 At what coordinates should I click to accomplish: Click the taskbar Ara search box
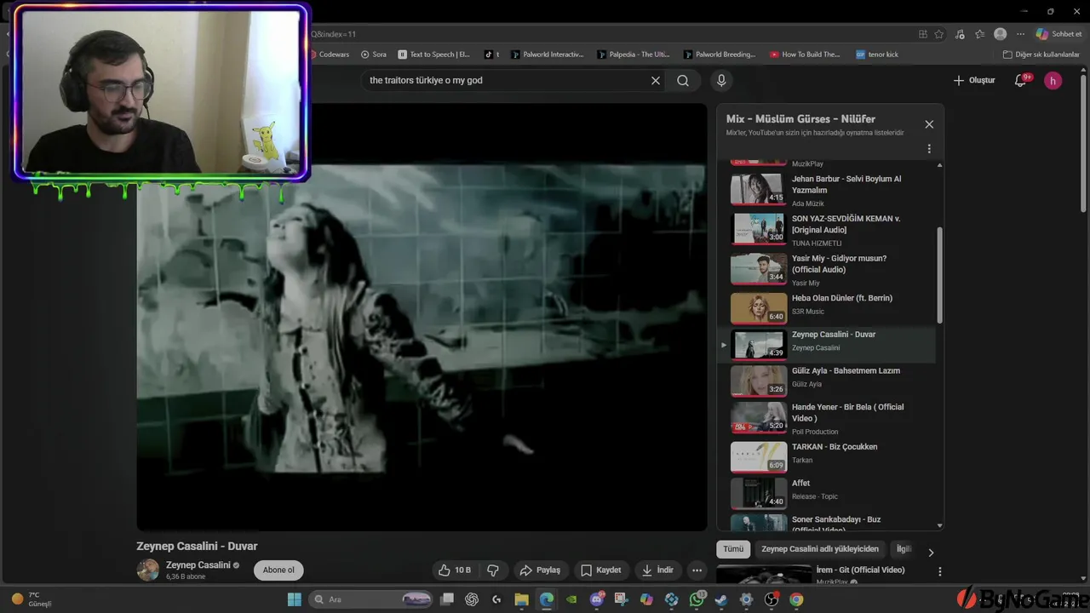click(x=371, y=599)
